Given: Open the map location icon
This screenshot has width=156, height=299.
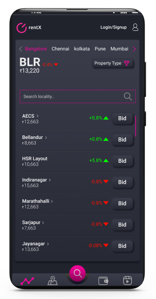Looking at the screenshot, I should (52, 281).
